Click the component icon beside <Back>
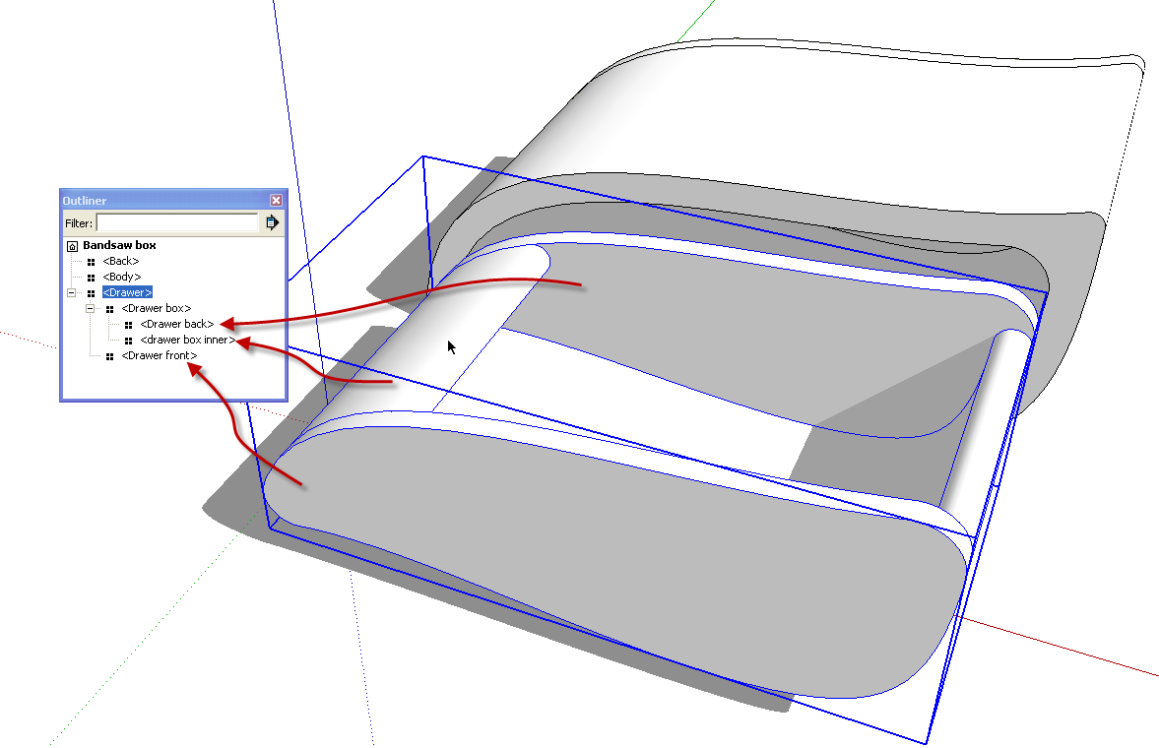 (x=92, y=261)
